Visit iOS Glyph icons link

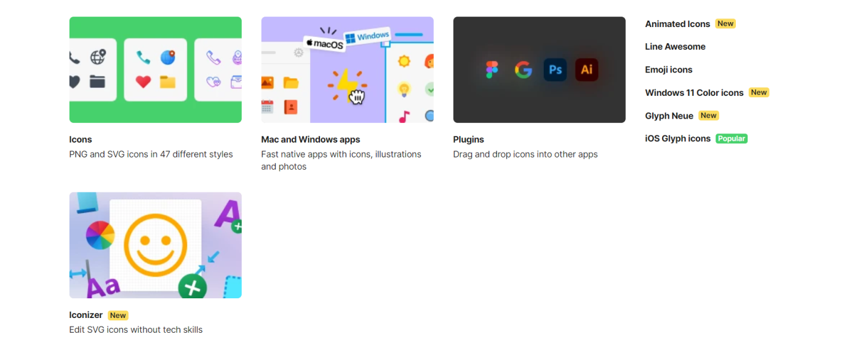pos(677,138)
